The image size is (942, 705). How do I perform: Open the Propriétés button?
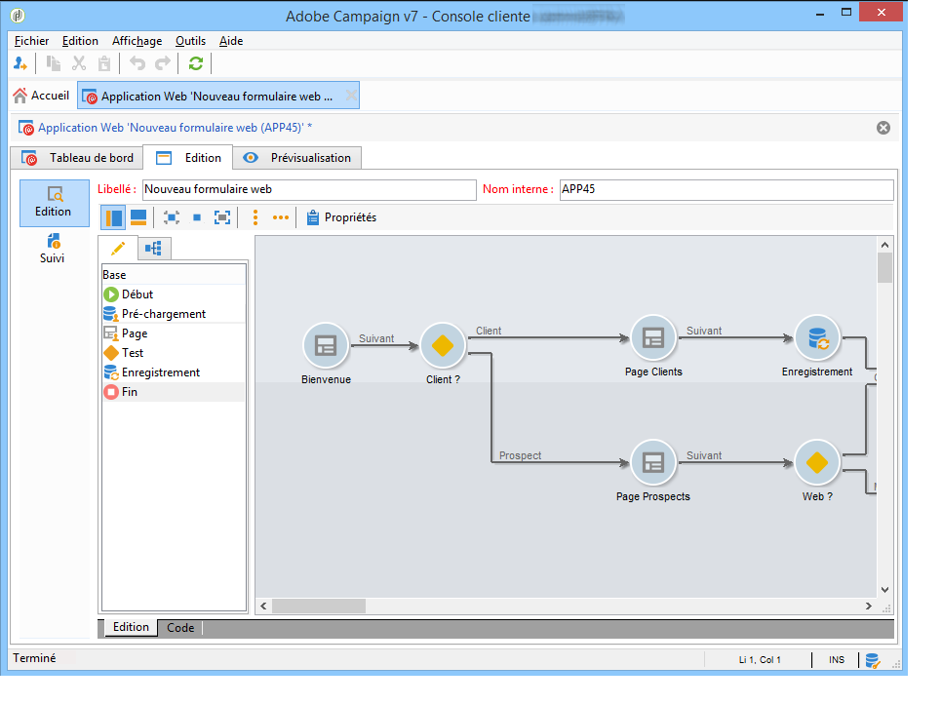[x=341, y=217]
